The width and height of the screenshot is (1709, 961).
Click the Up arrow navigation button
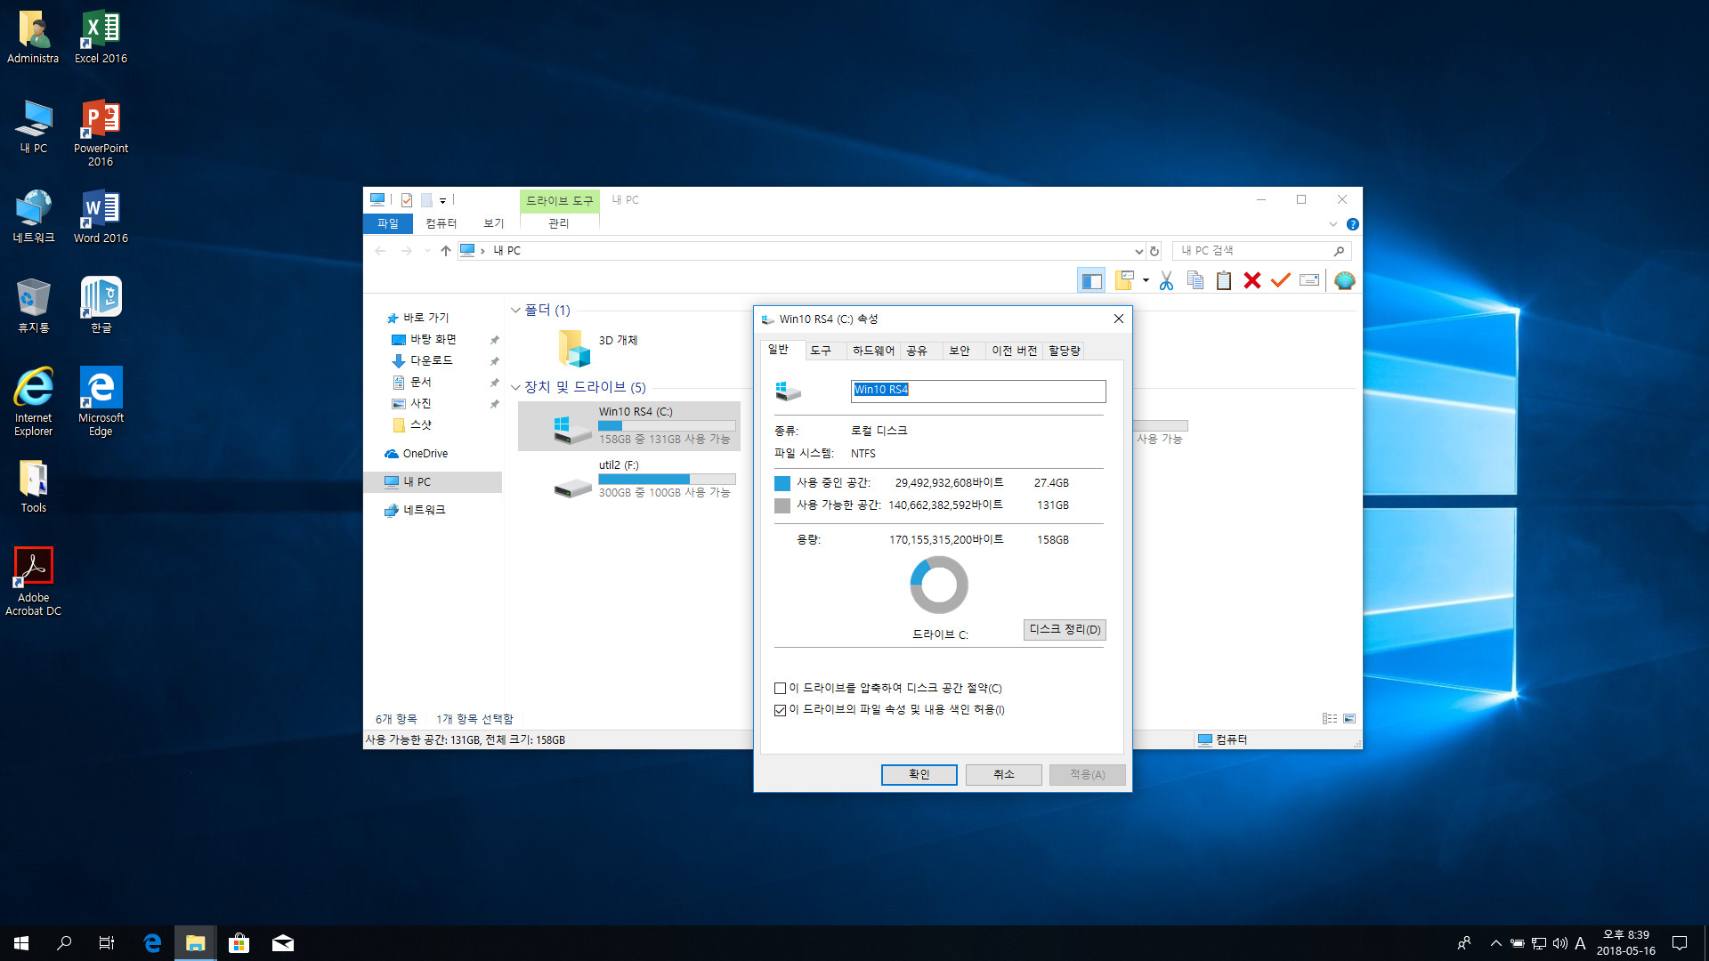446,251
